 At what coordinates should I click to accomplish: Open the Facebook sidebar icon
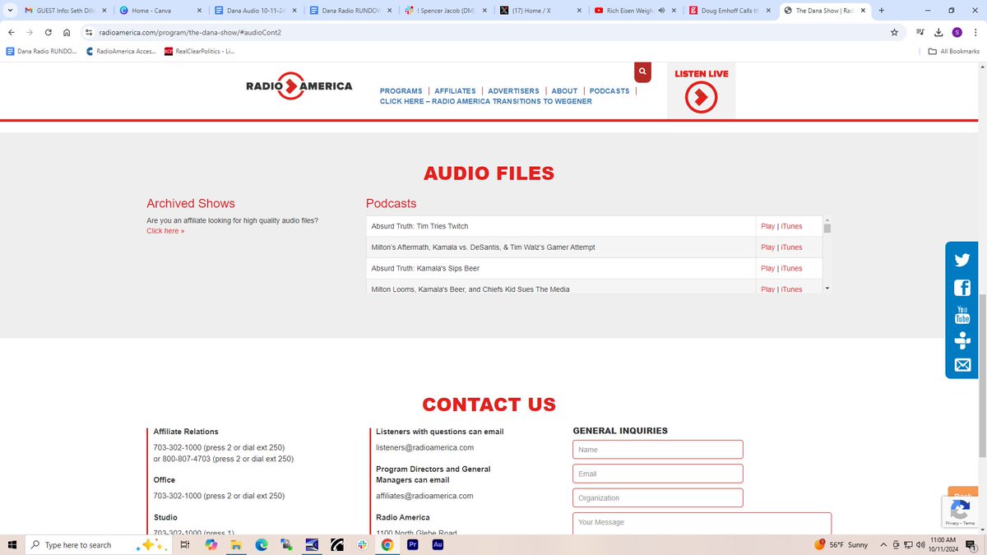pos(962,288)
